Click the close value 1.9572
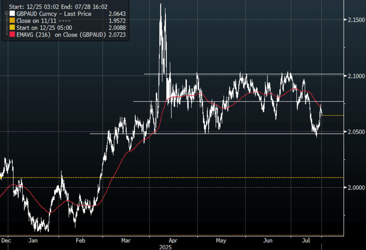Screen dimensions: 366x250 click(x=117, y=21)
